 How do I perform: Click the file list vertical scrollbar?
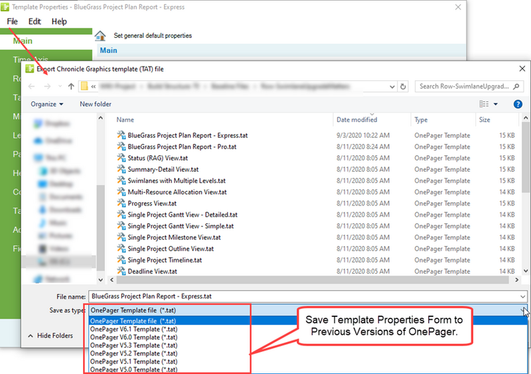pos(526,157)
